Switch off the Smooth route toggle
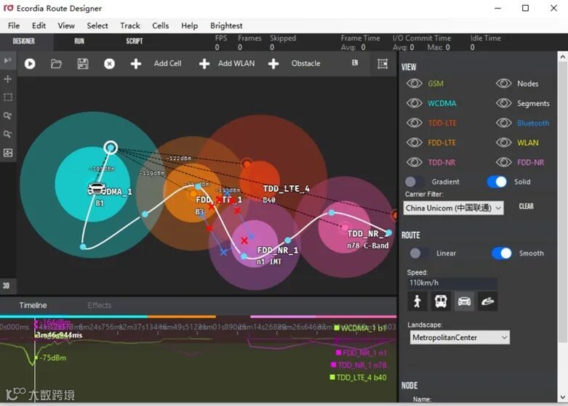Viewport: 568px width, 406px height. [x=502, y=253]
